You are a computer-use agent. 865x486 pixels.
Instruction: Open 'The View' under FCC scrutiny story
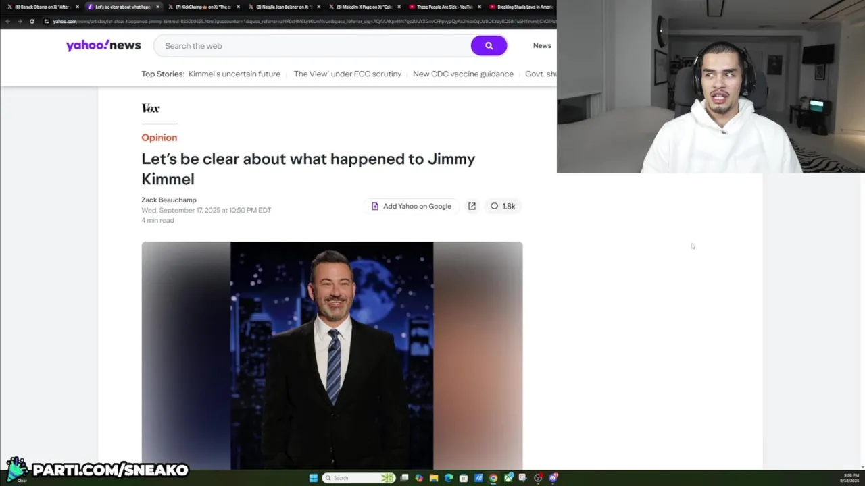pos(347,74)
